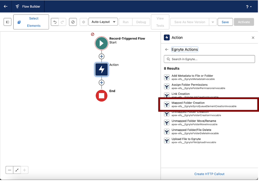
Task: Click the Egnyte icon beside Unmapped Folder/File Delete
Action: coord(167,131)
